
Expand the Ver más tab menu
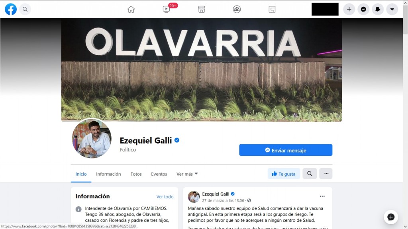pos(187,174)
